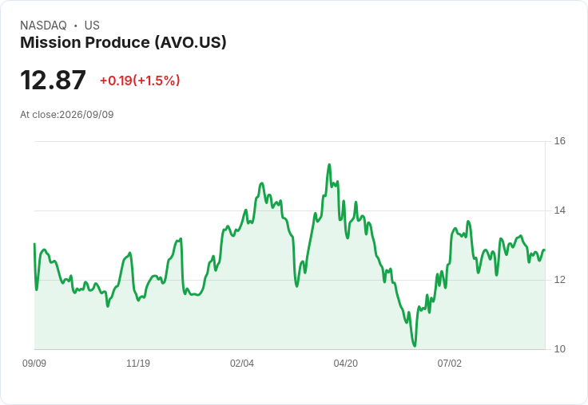Screen dimensions: 588x405
Task: Click the 12.87 current price
Action: pos(53,80)
